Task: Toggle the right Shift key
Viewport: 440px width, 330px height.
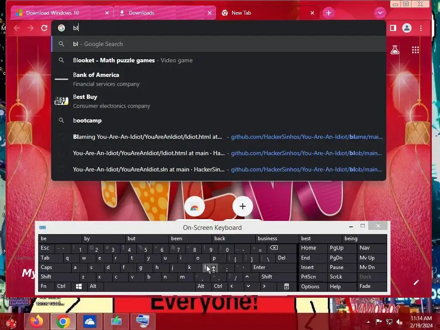Action: tap(278, 277)
